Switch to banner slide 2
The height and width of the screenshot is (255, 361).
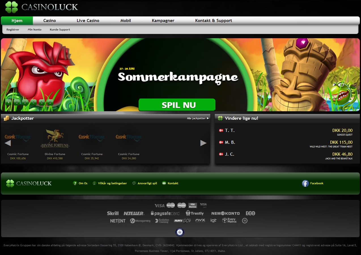click(x=17, y=102)
